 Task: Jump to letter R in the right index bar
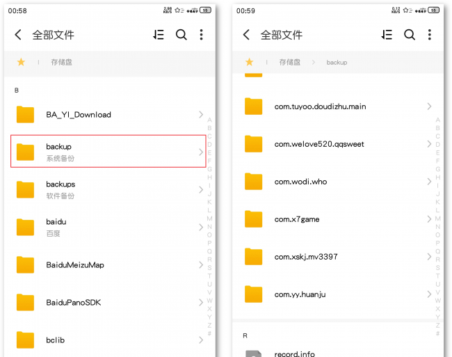click(438, 260)
